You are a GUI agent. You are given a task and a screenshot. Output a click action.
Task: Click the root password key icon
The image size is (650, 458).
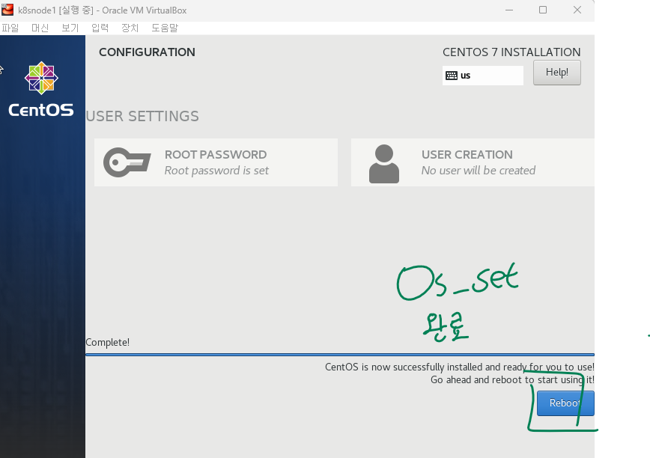pos(127,162)
